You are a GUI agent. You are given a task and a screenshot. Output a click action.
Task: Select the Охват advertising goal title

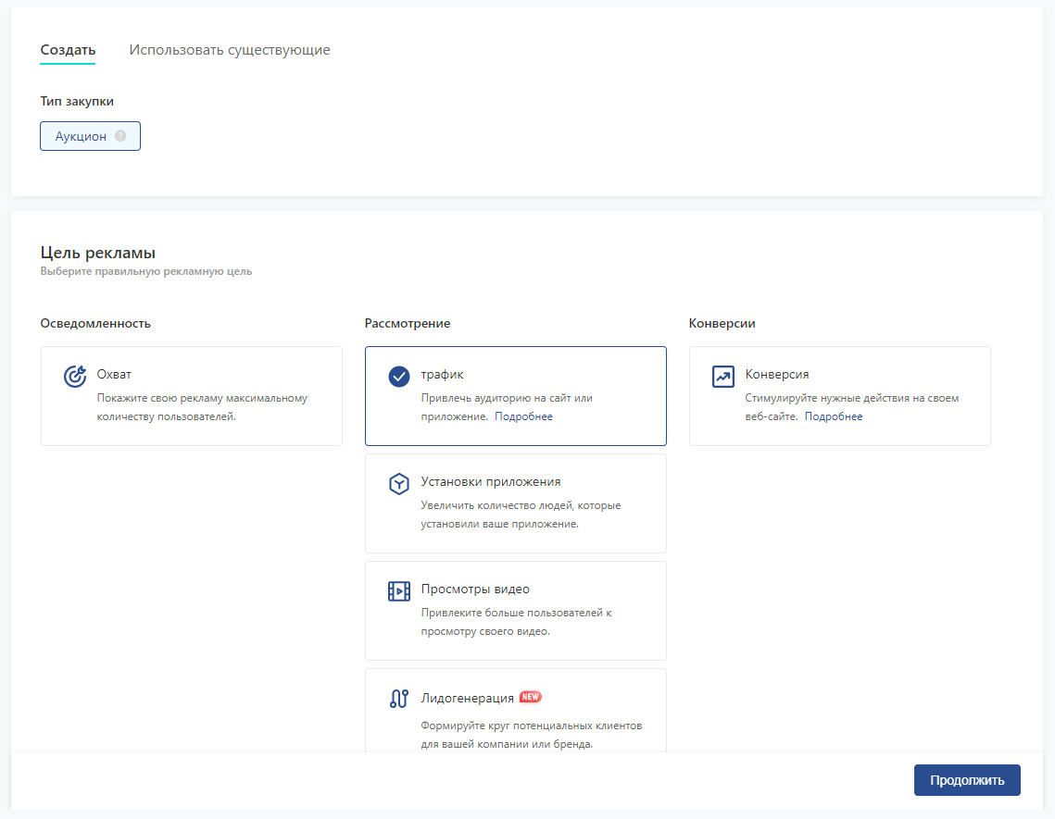pos(114,375)
